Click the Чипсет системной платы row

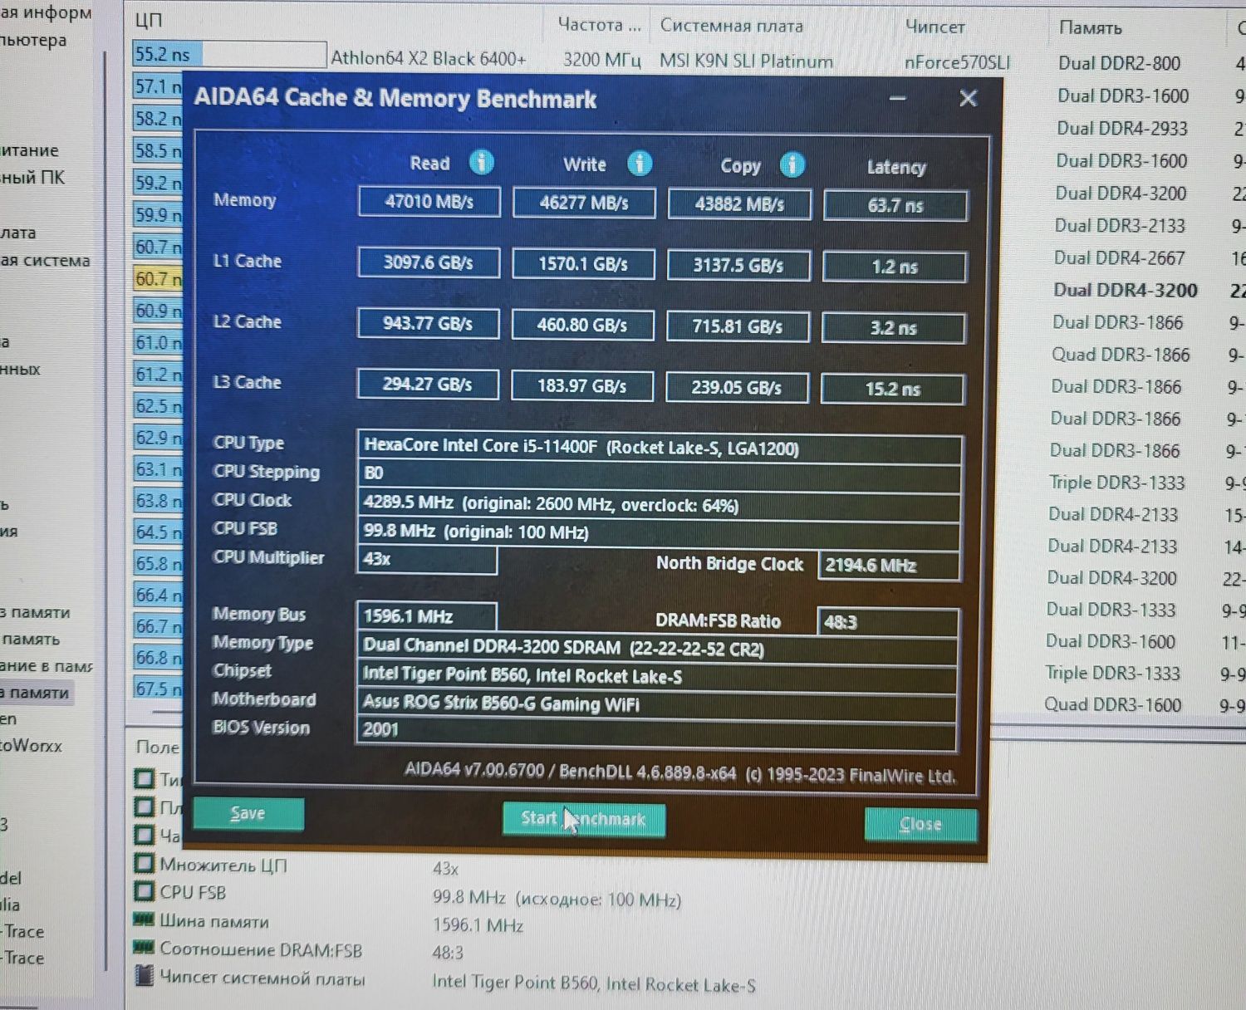click(x=262, y=978)
